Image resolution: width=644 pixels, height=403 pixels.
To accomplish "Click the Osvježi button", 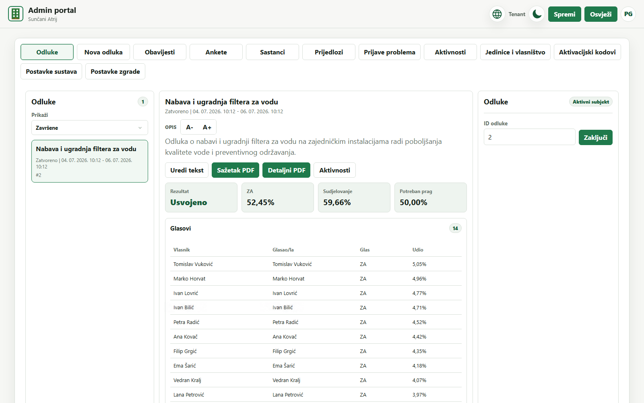I will click(601, 14).
